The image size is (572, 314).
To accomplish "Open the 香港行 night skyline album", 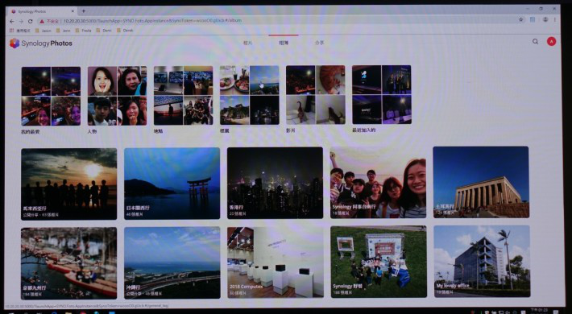I will [x=275, y=183].
